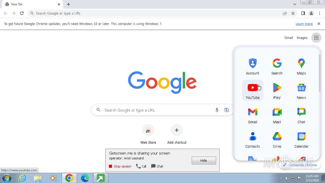Open Images link at top right
Viewport: 325px width, 183px height.
tap(302, 38)
